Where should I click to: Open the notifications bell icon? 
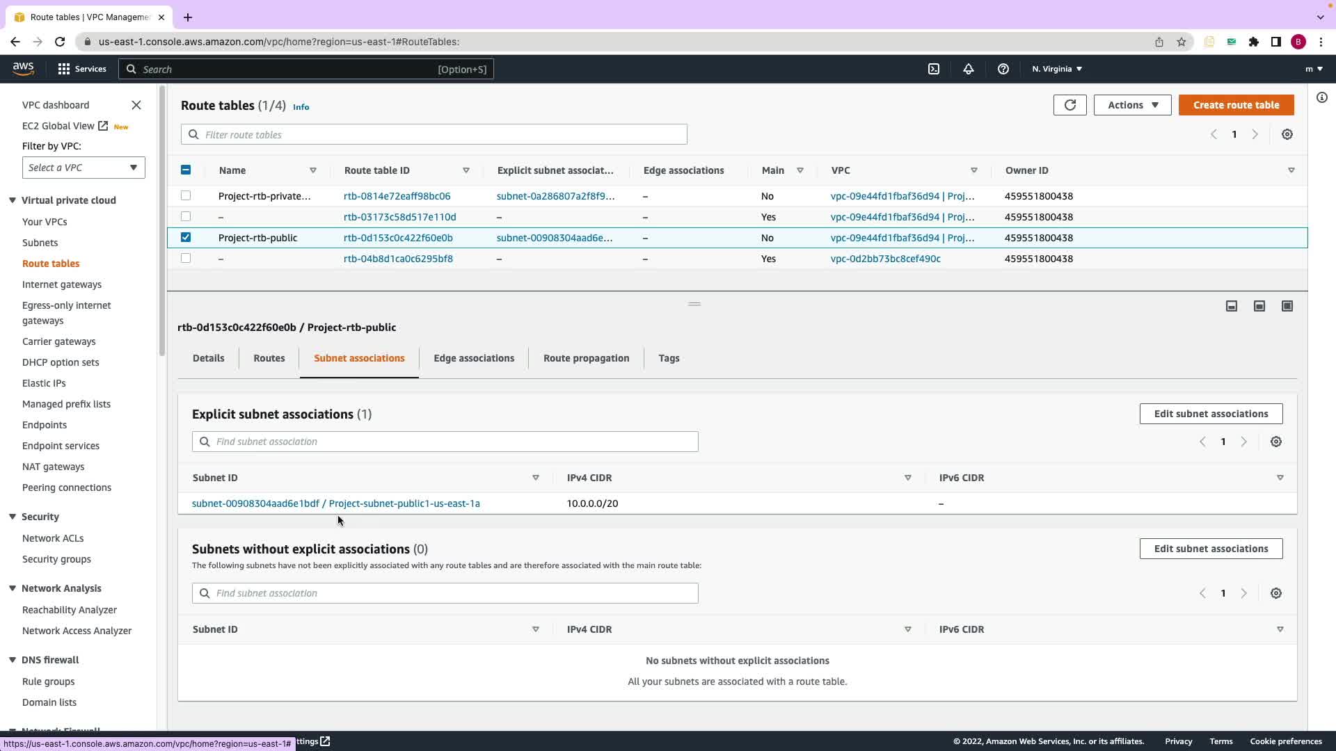pyautogui.click(x=968, y=69)
